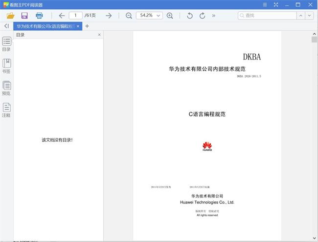Click the All rights reserved text
The width and height of the screenshot is (318, 242).
(x=207, y=215)
